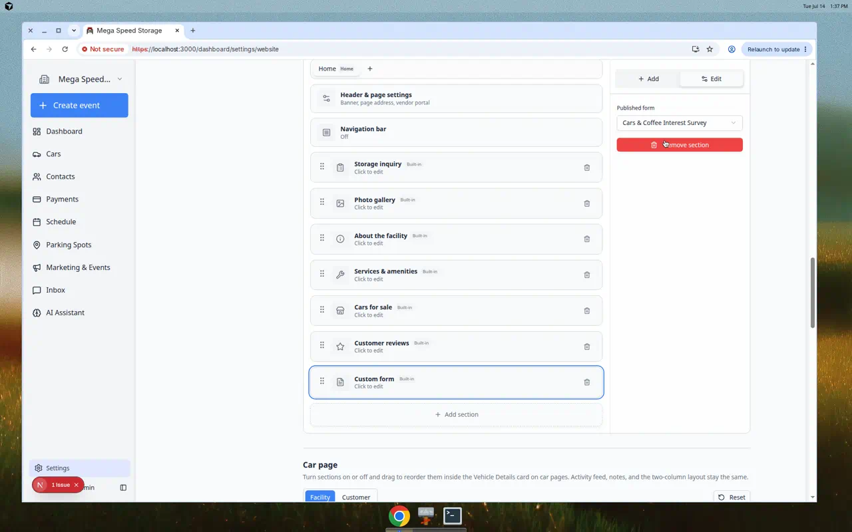
Task: Dismiss the 1 Issue badge with X
Action: coord(77,485)
